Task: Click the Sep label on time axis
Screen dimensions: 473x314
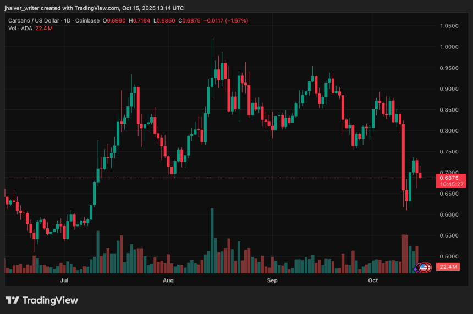Action: pyautogui.click(x=272, y=281)
